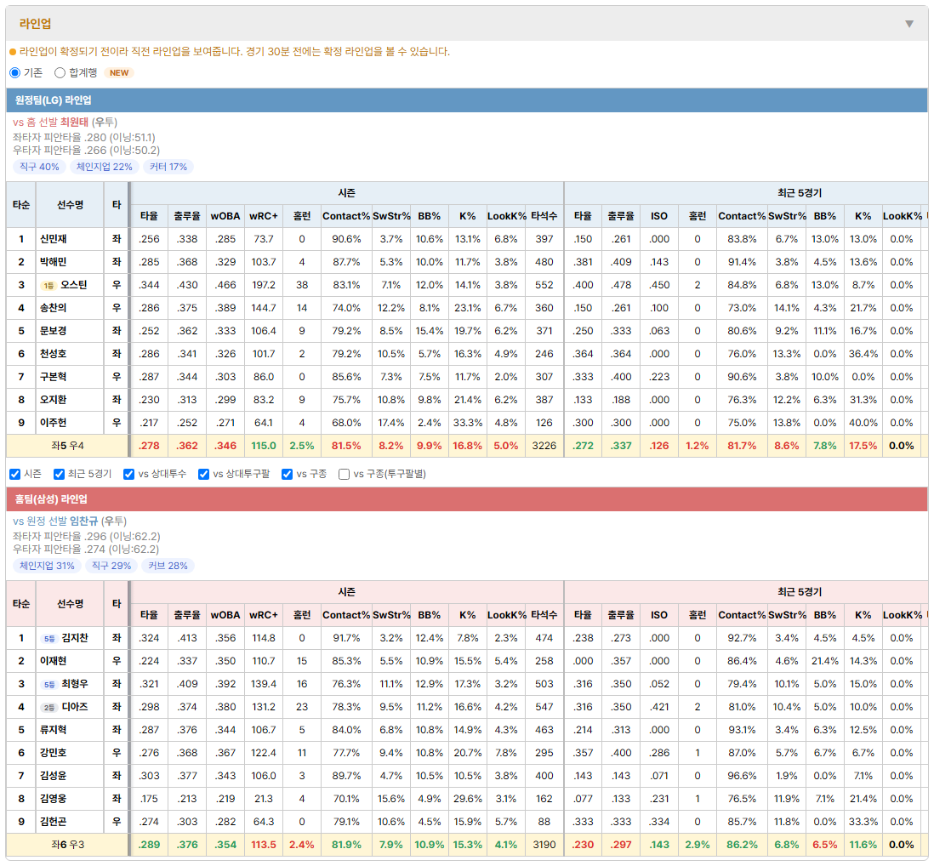Click the 2등 badge beside 디아즈
The width and height of the screenshot is (934, 866).
coord(48,708)
